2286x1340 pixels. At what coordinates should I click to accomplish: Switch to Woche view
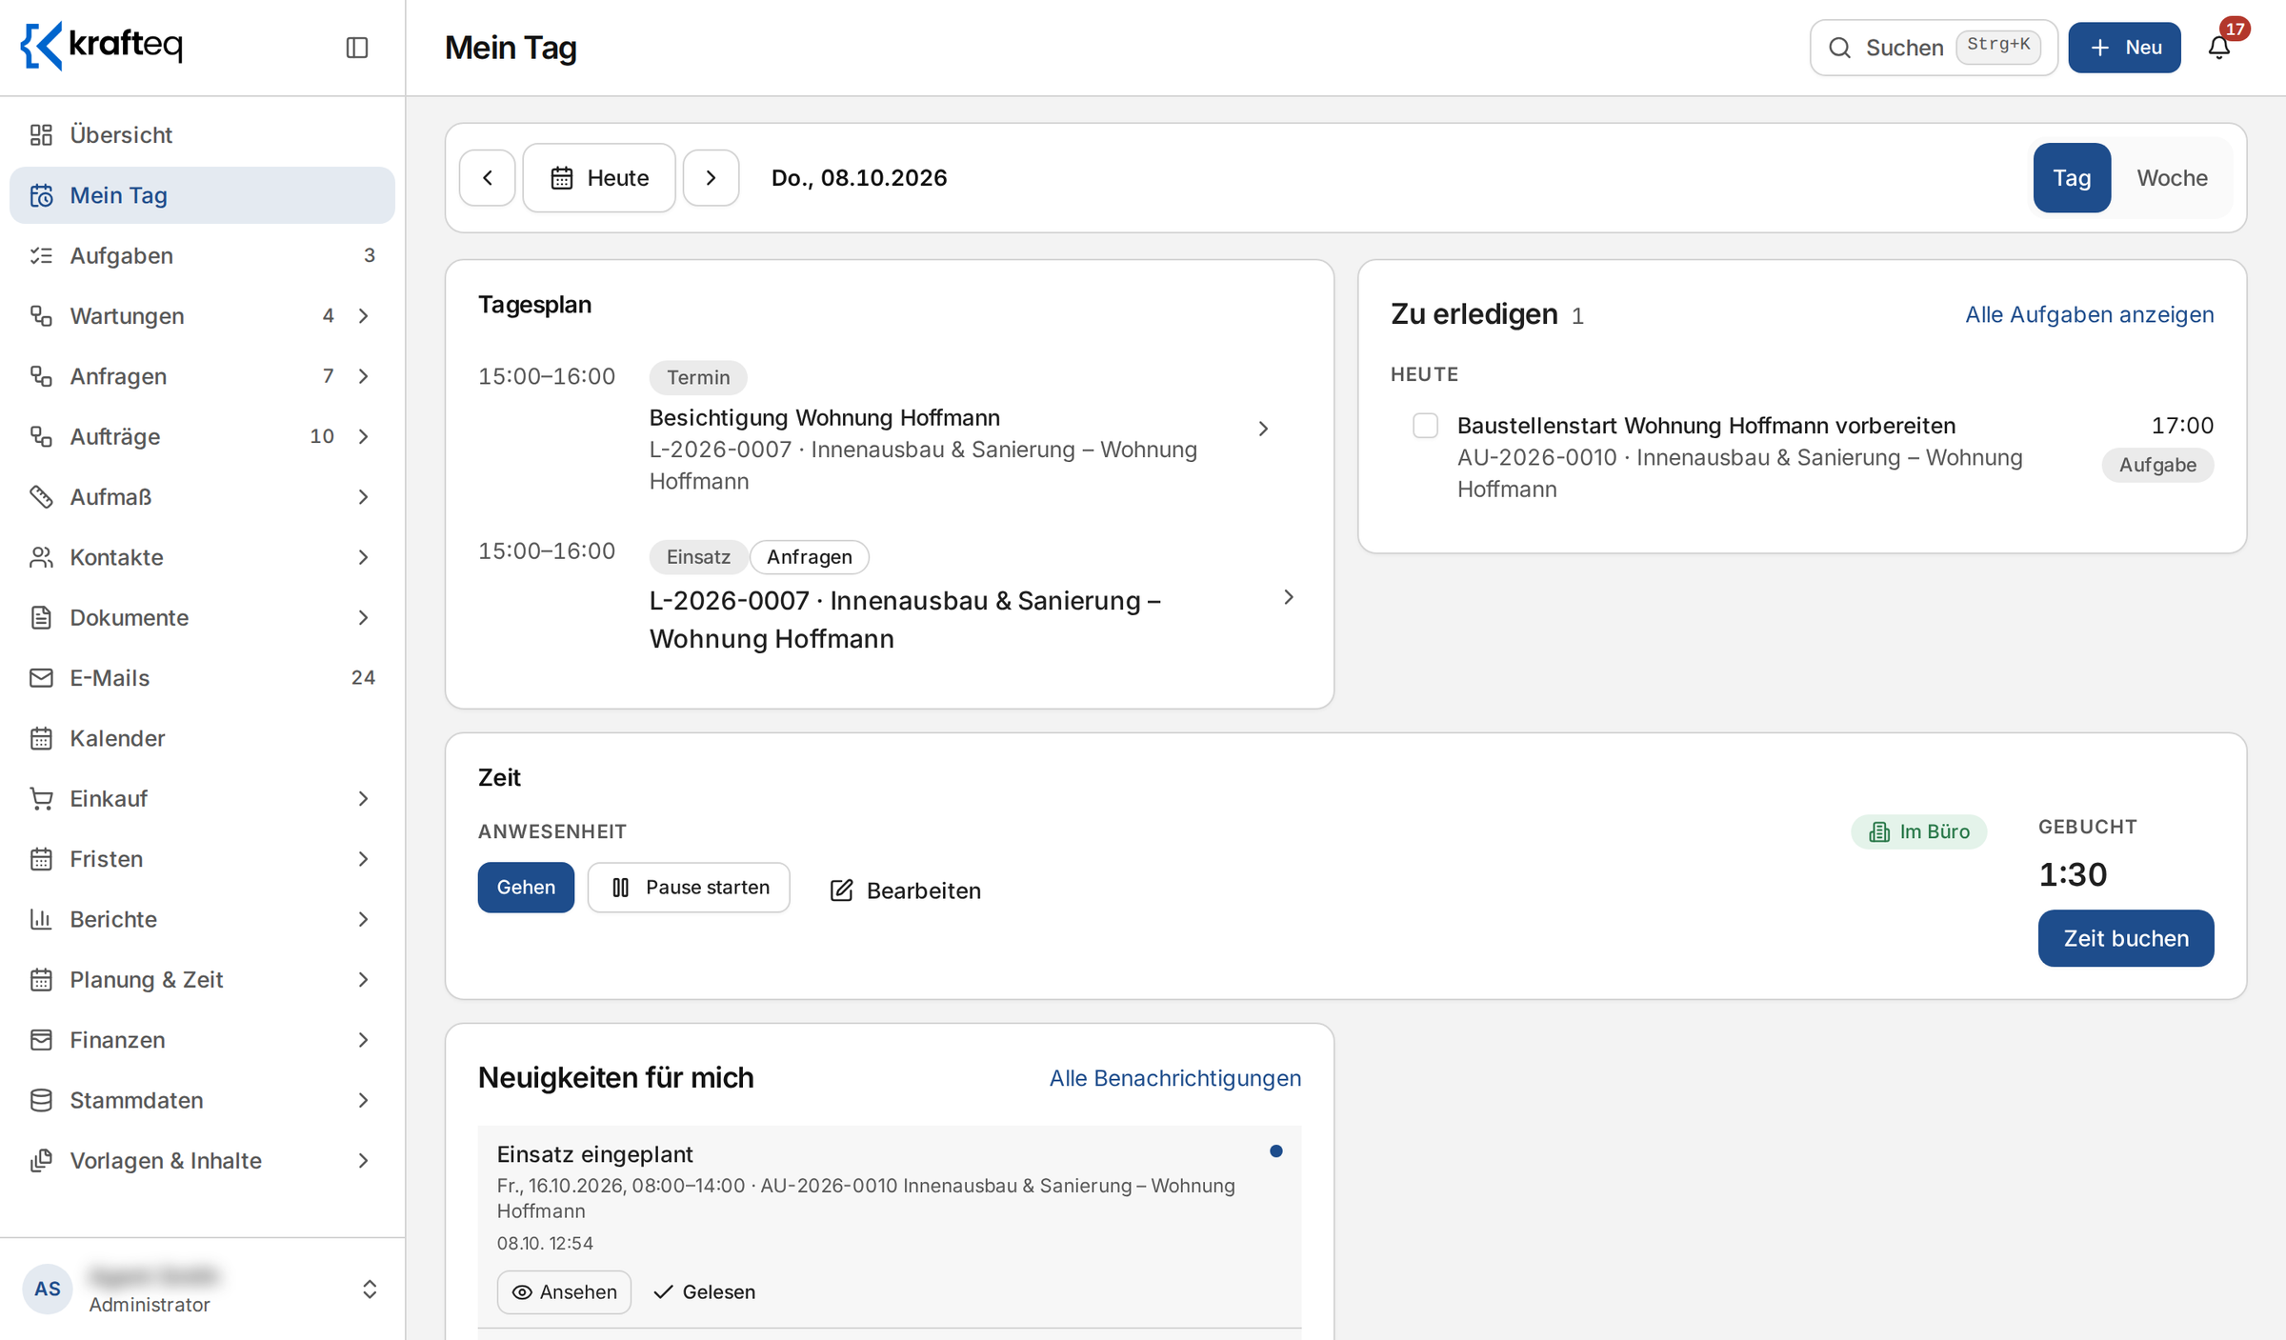pyautogui.click(x=2172, y=178)
